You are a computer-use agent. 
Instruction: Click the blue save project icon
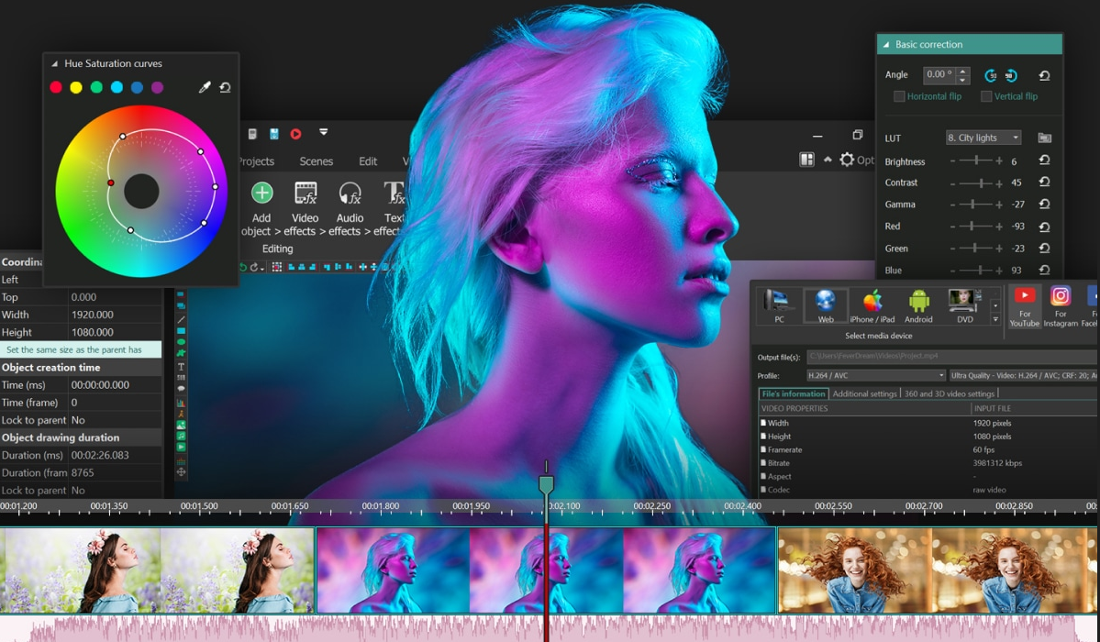[274, 133]
